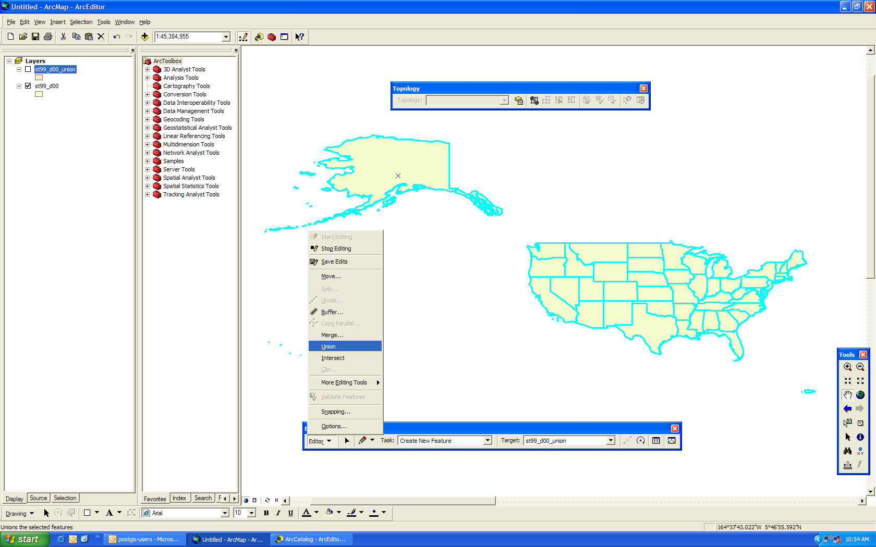The height and width of the screenshot is (547, 876).
Task: Select the Zoom In tool
Action: point(847,367)
